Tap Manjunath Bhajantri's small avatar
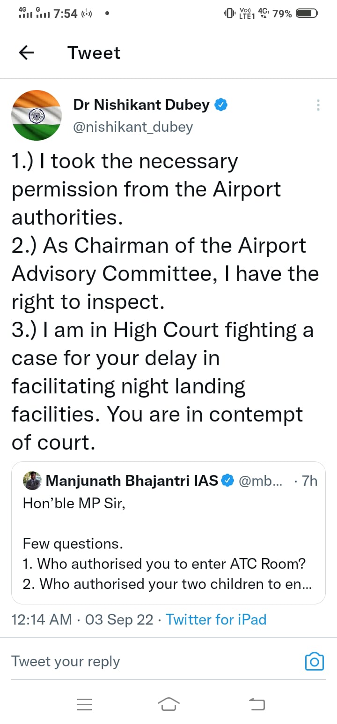The height and width of the screenshot is (724, 337). click(33, 481)
